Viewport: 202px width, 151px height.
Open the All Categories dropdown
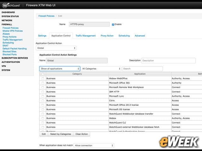[101, 69]
